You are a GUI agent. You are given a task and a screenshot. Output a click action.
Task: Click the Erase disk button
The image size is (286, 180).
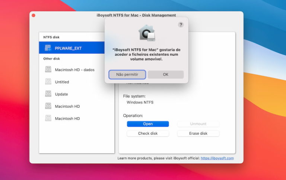coord(198,134)
